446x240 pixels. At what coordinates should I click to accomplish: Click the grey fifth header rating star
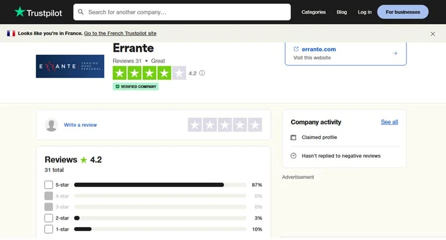[x=179, y=73]
